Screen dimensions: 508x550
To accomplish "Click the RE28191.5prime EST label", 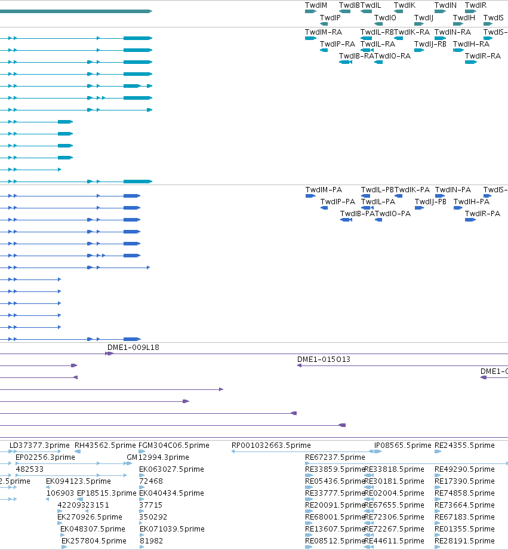I will 464,540.
